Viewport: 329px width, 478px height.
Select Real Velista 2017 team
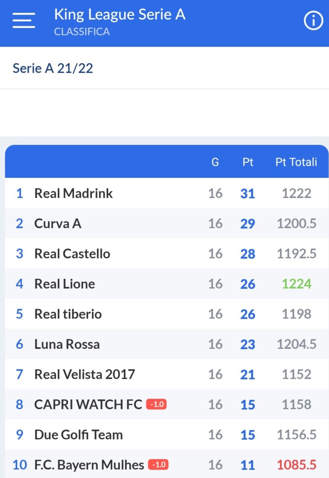167,374
